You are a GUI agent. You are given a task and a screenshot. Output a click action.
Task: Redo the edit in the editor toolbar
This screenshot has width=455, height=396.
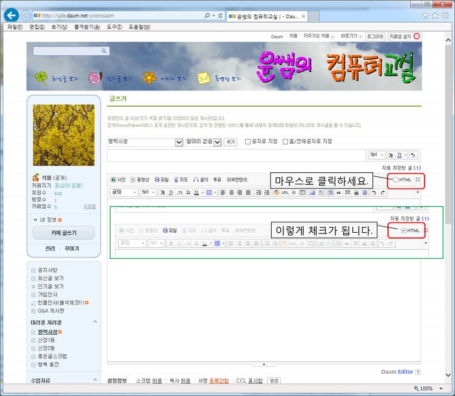click(x=383, y=192)
